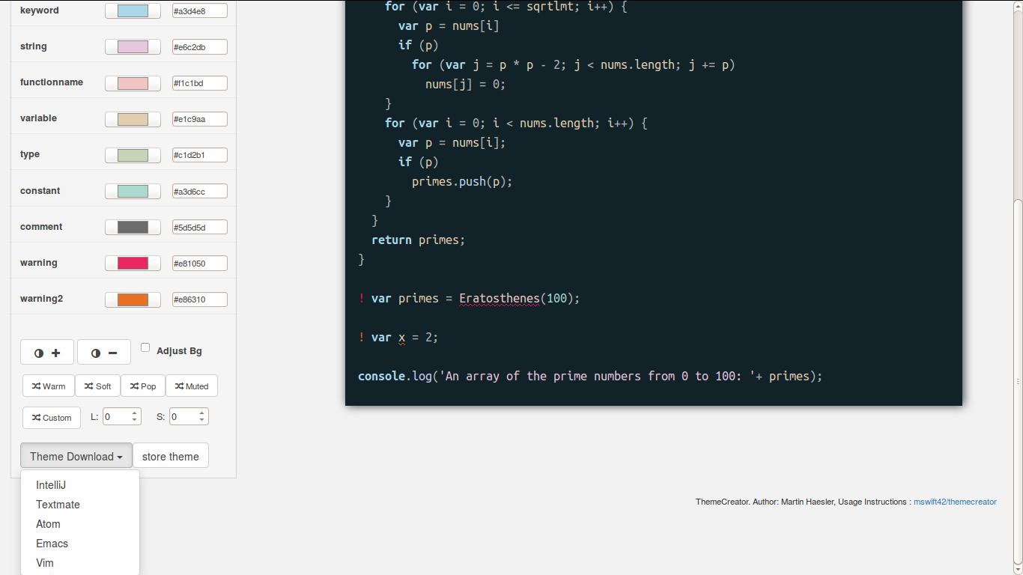Screen dimensions: 1023x575
Task: Enable the Adjust Bg checkbox
Action: coord(145,346)
